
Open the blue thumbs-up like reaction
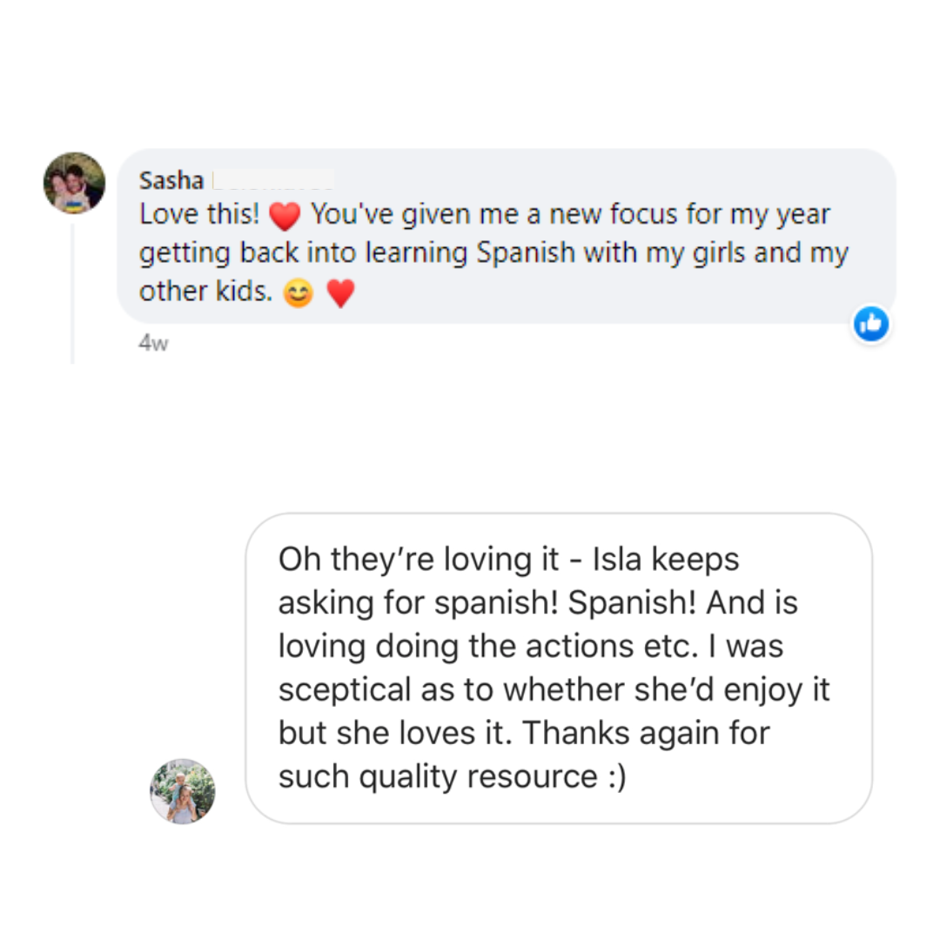(x=870, y=324)
